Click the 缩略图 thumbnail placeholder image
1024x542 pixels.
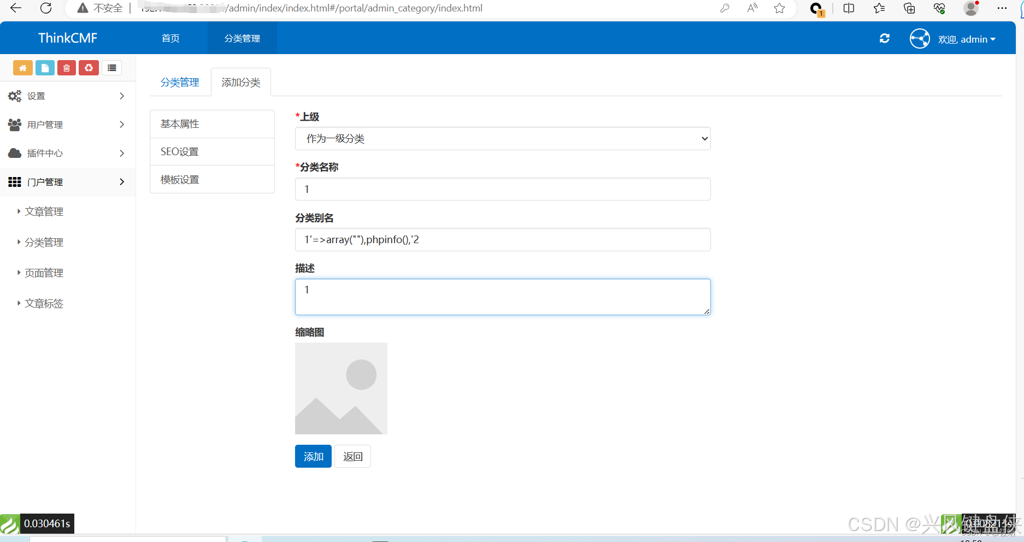(341, 388)
